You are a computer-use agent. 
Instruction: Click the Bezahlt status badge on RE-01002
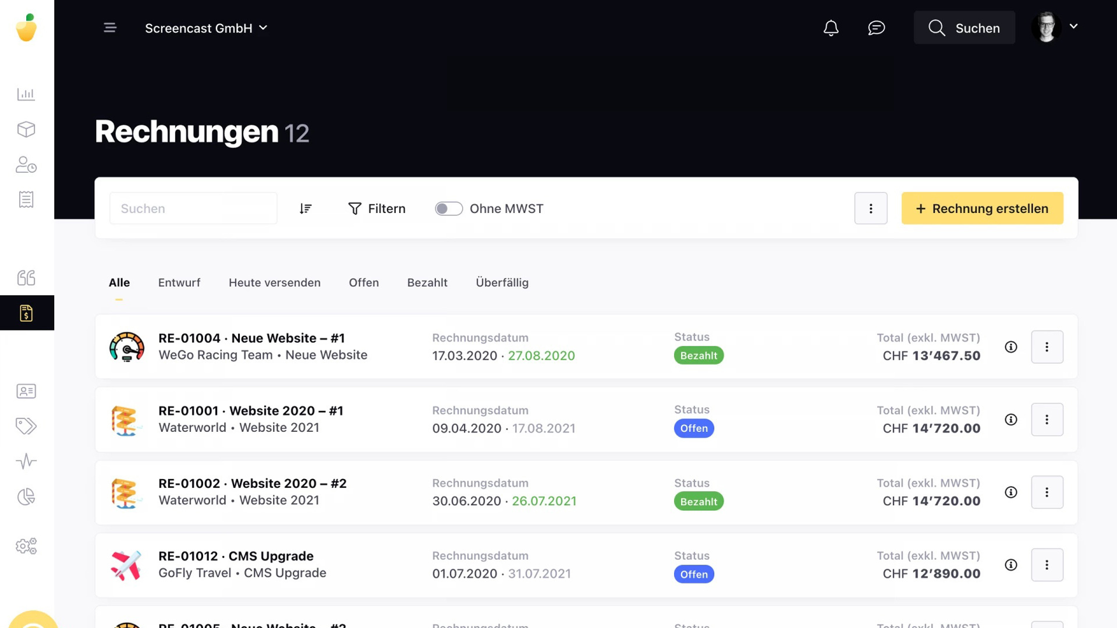[698, 502]
